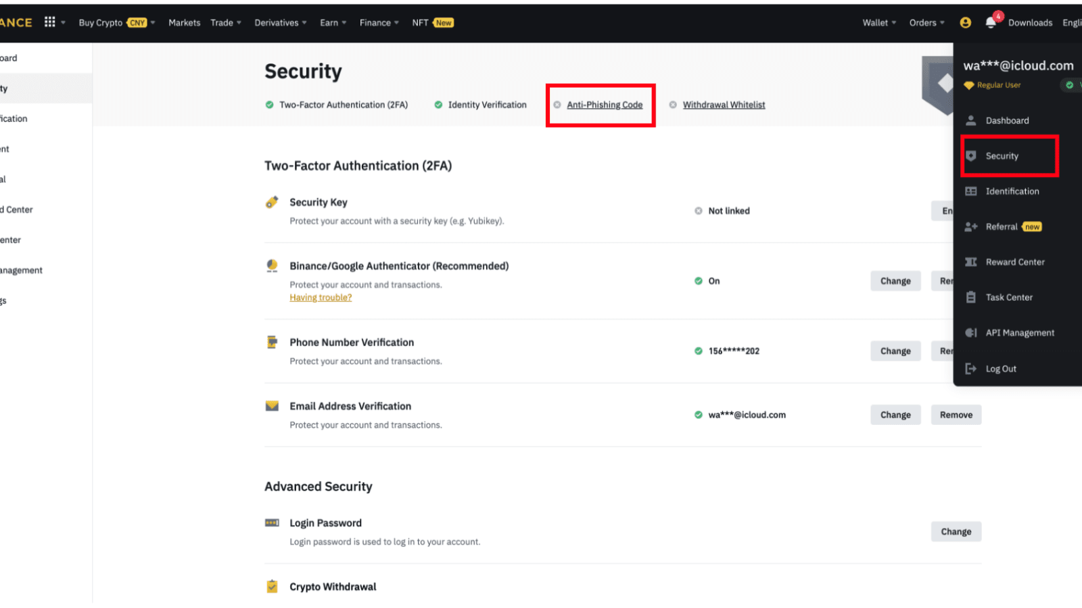Image resolution: width=1082 pixels, height=608 pixels.
Task: Open the Having trouble? link under Google Authenticator
Action: (x=321, y=297)
